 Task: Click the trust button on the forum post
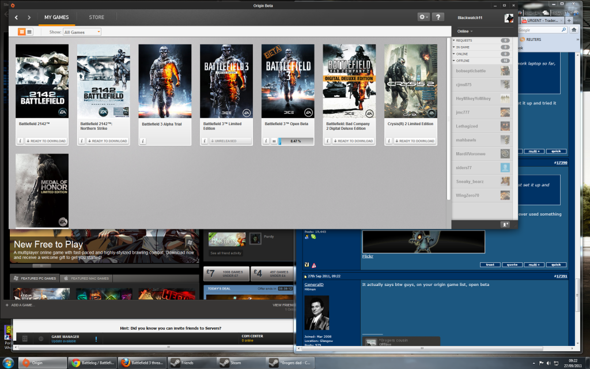pos(490,265)
